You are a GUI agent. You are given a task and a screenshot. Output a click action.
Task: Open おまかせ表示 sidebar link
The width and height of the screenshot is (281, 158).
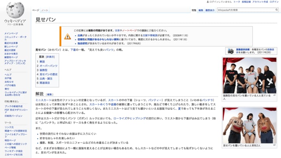(11, 54)
